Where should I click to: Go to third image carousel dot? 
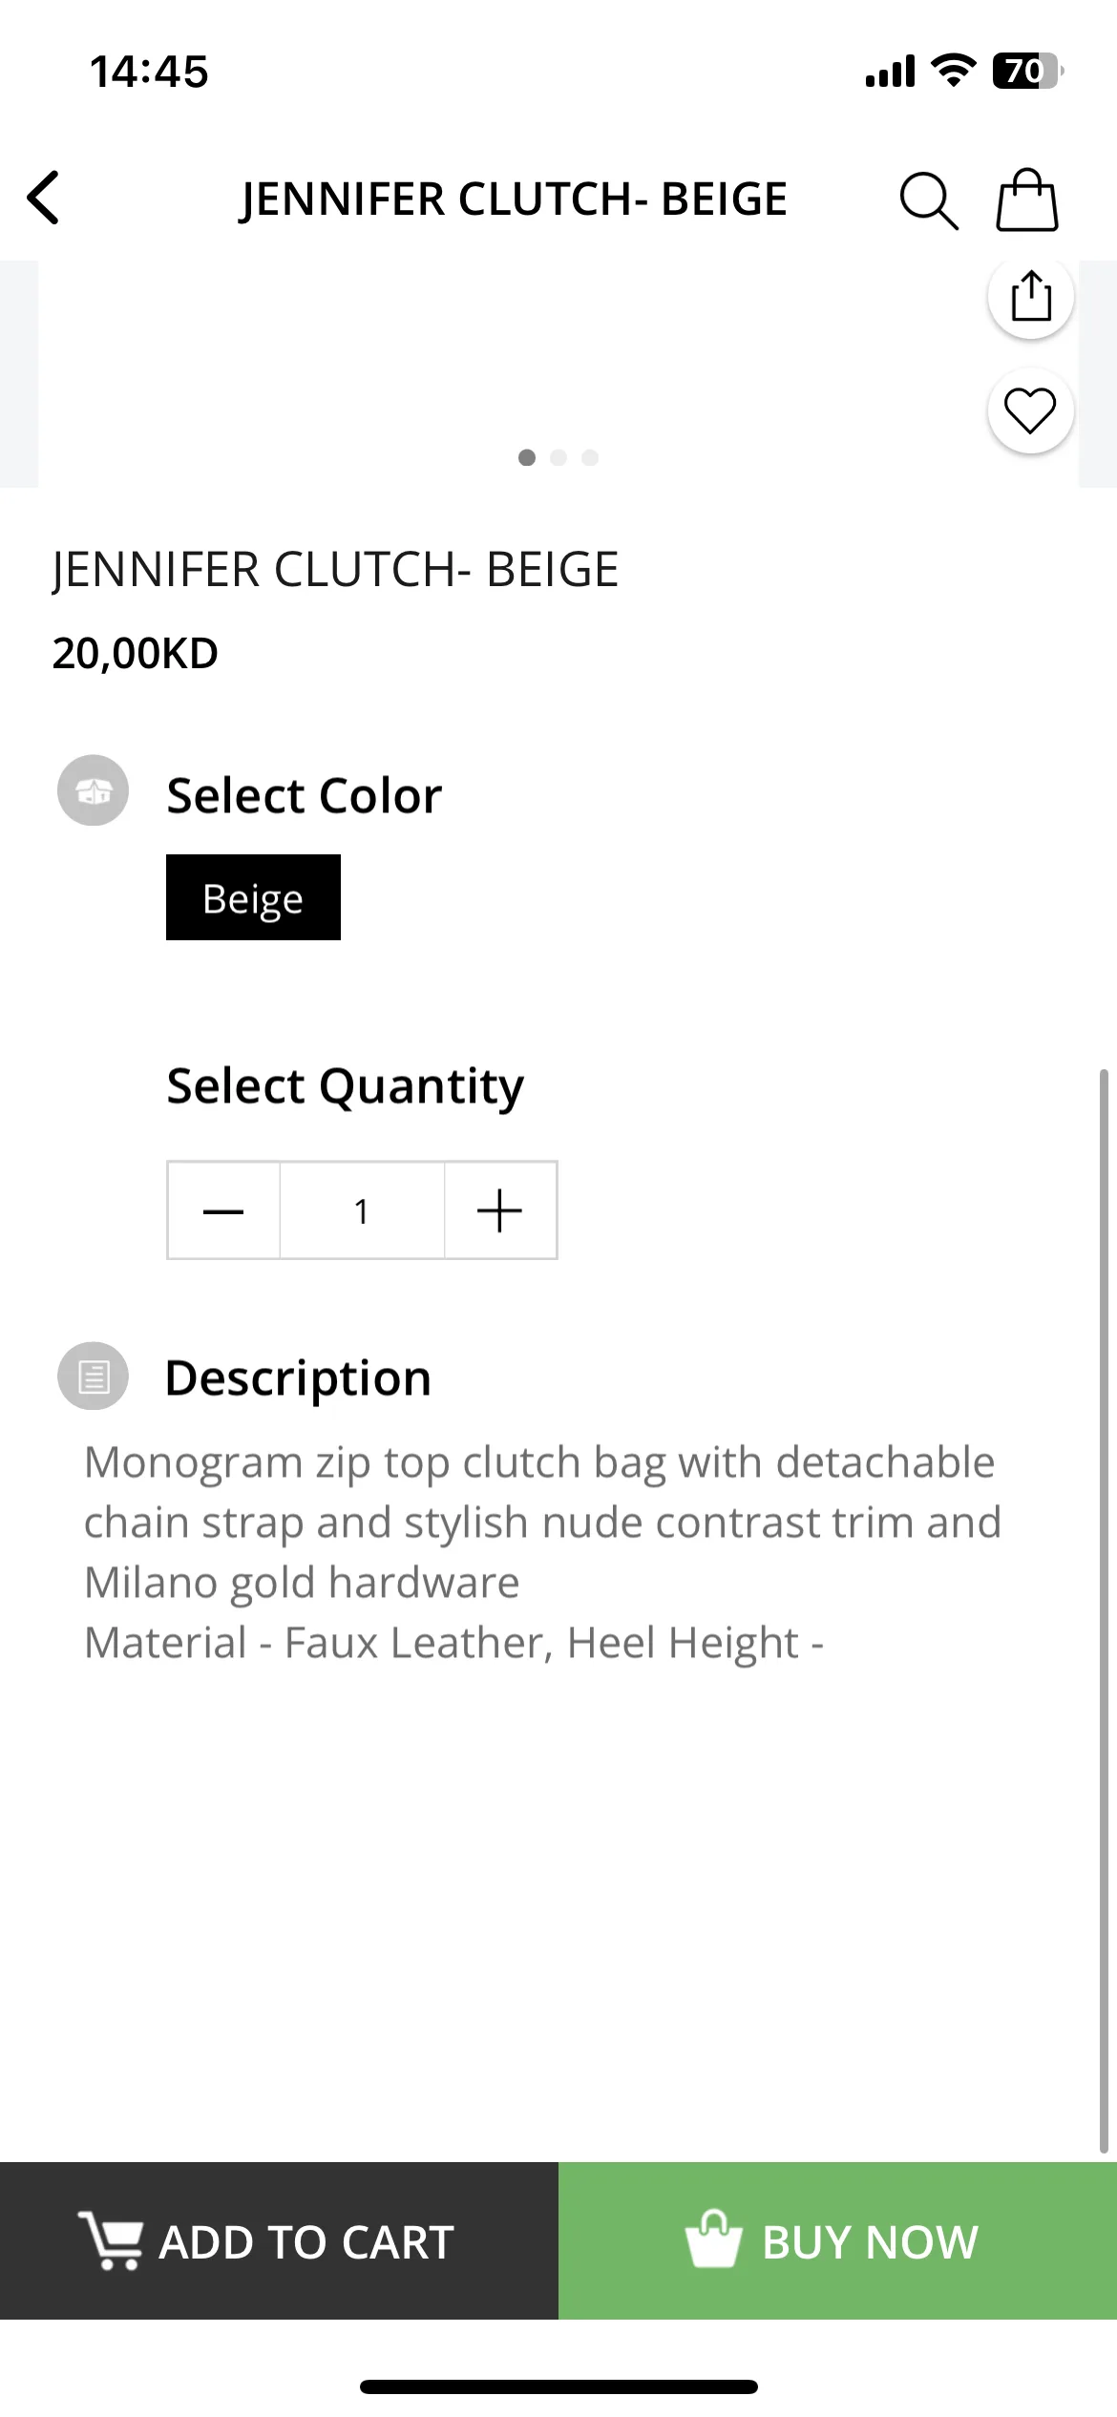tap(590, 457)
